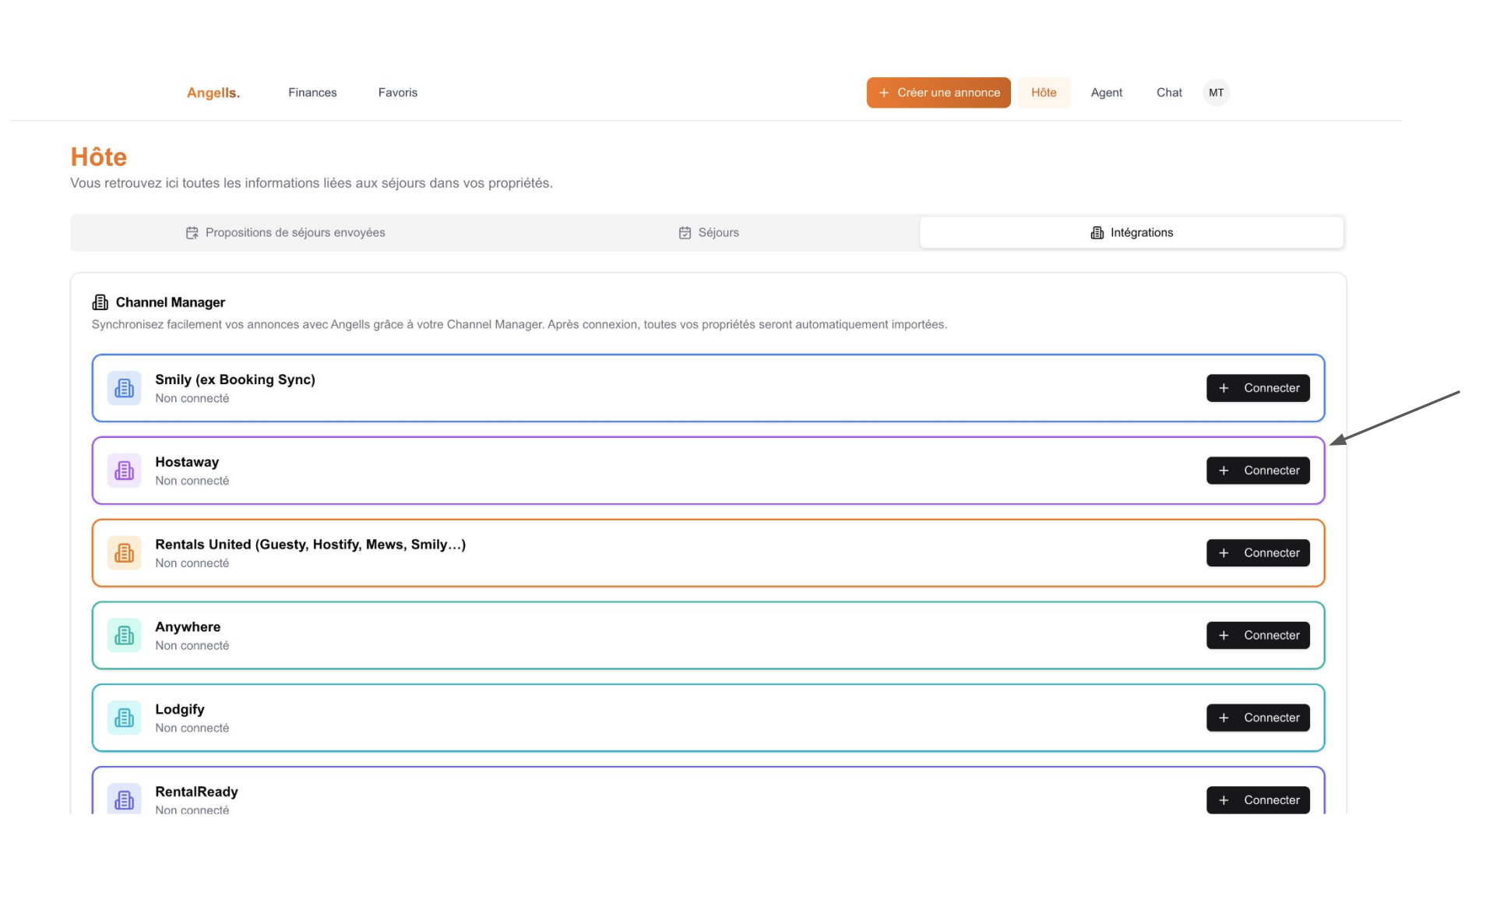1486x921 pixels.
Task: Click the 'Vous retrouvez ici toutes les informations' subtitle
Action: click(x=312, y=183)
